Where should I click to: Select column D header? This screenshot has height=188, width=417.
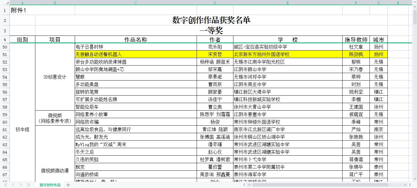pos(215,3)
